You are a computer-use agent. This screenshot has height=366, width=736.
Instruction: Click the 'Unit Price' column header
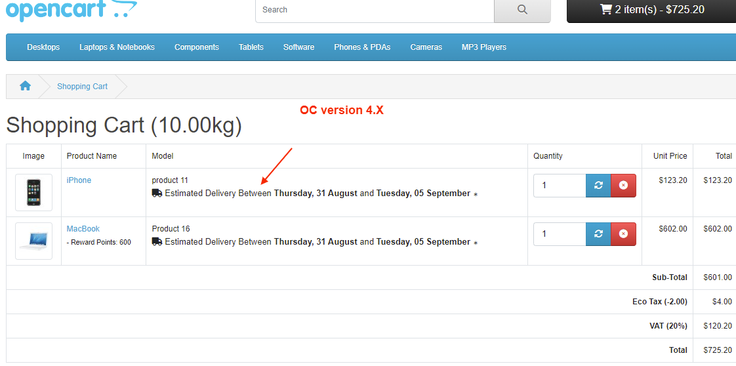click(670, 156)
